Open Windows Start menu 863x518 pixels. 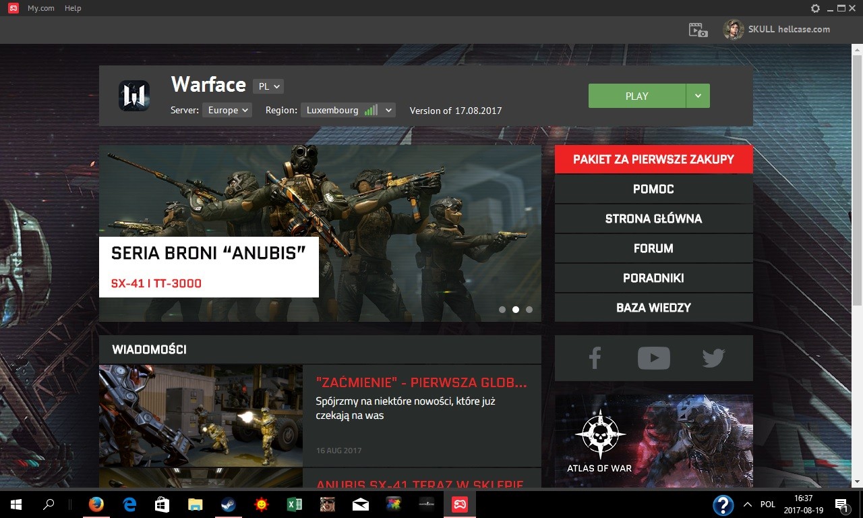coord(16,504)
